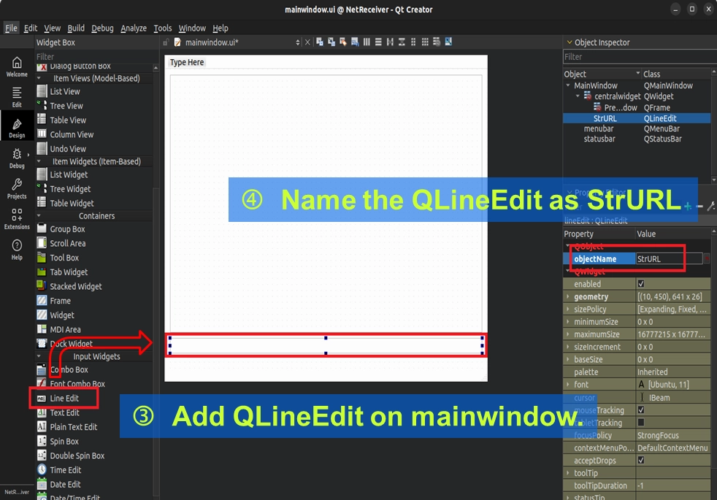This screenshot has height=500, width=717.
Task: Apply form layout from toolbar
Action: [x=413, y=42]
